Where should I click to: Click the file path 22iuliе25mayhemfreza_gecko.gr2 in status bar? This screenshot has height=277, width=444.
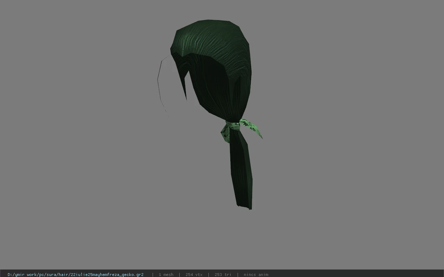click(x=76, y=275)
